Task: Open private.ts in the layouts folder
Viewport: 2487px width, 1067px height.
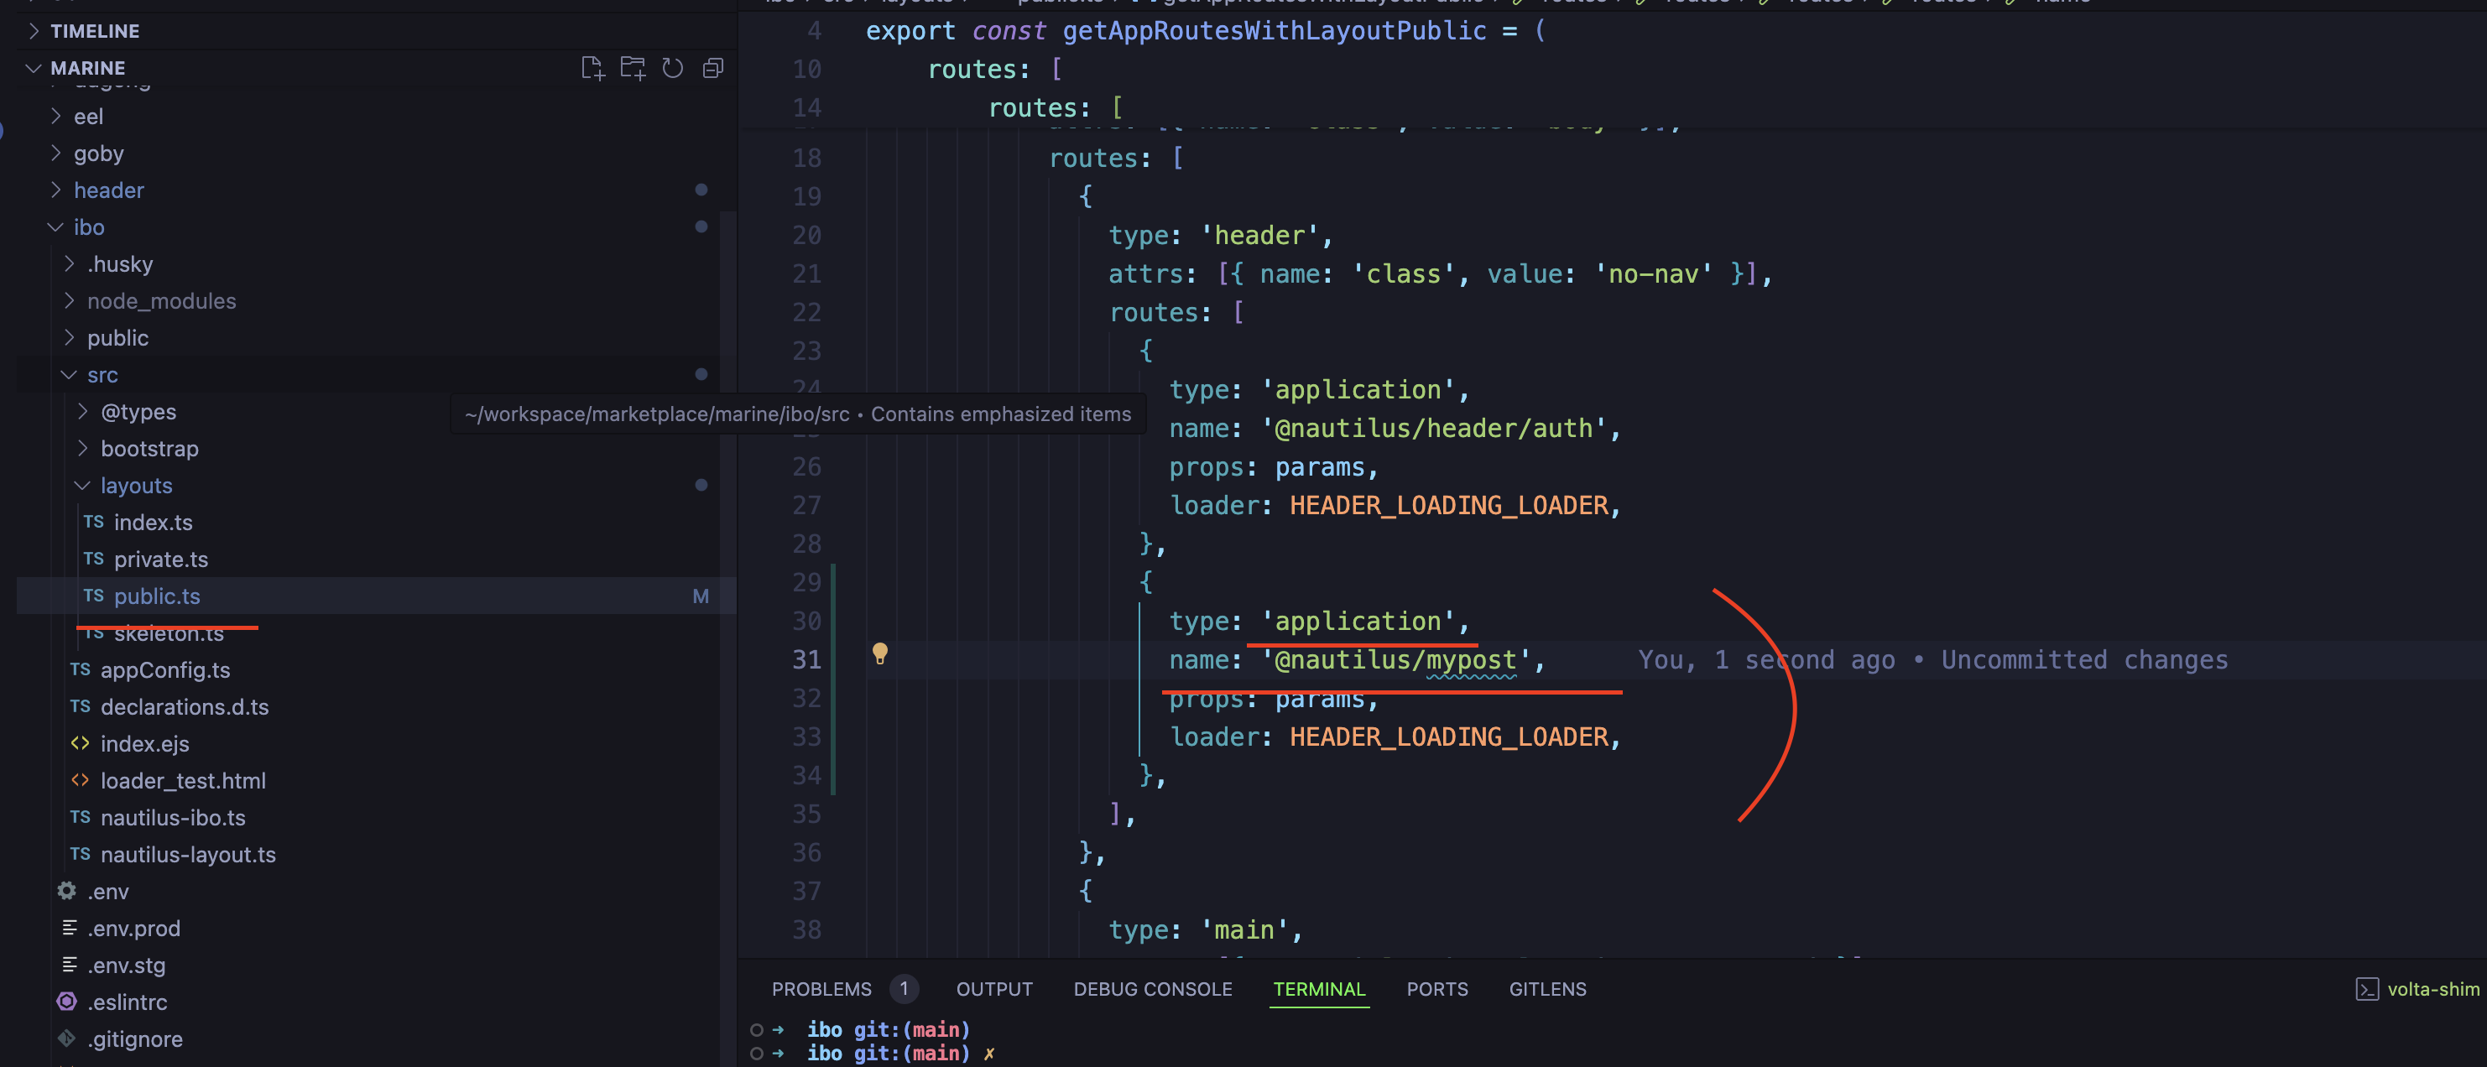Action: 160,560
